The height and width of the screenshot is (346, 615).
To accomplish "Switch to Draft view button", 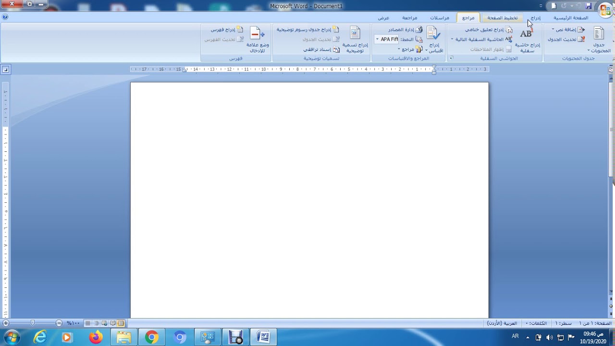I will (x=88, y=323).
